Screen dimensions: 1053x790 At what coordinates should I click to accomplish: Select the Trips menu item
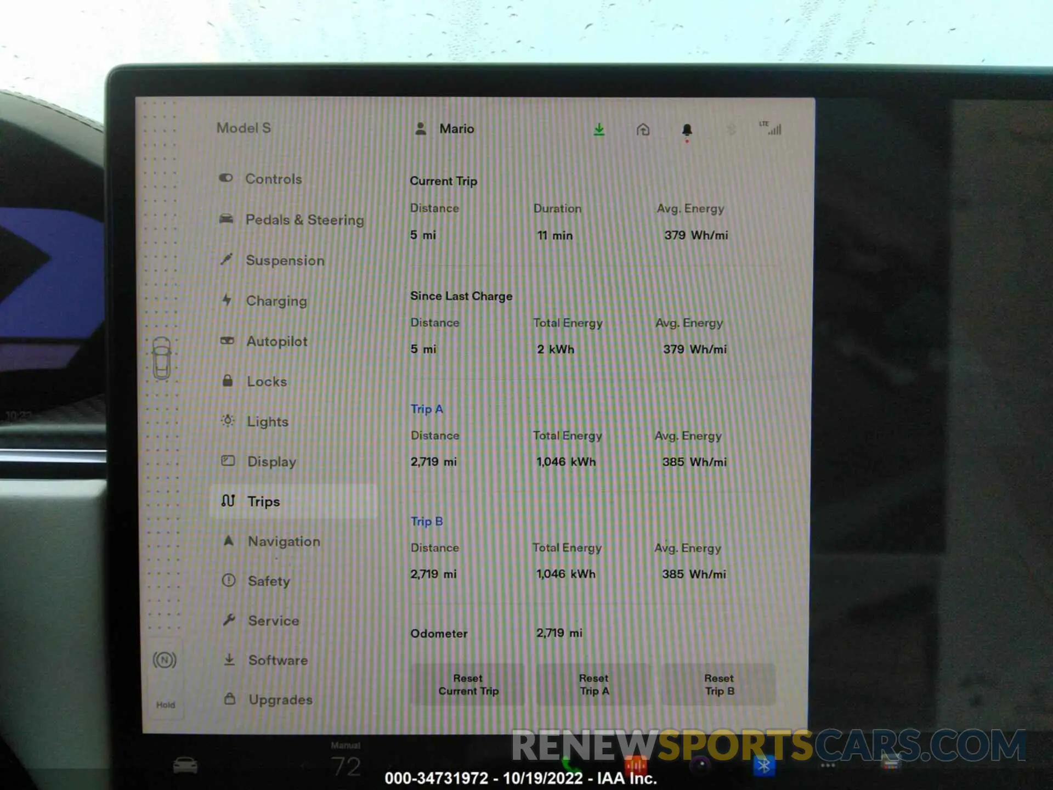coord(293,501)
